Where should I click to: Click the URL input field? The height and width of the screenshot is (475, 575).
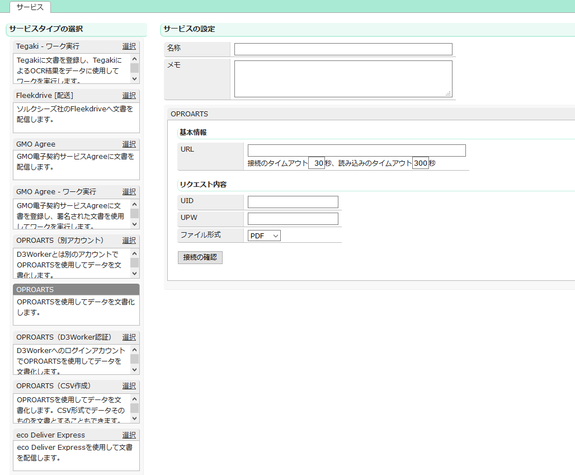356,151
